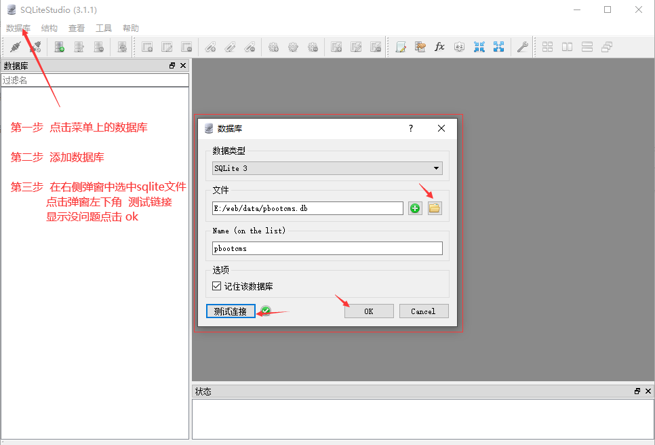The width and height of the screenshot is (655, 445).
Task: Click the Export icon with outward arrows
Action: (x=498, y=47)
